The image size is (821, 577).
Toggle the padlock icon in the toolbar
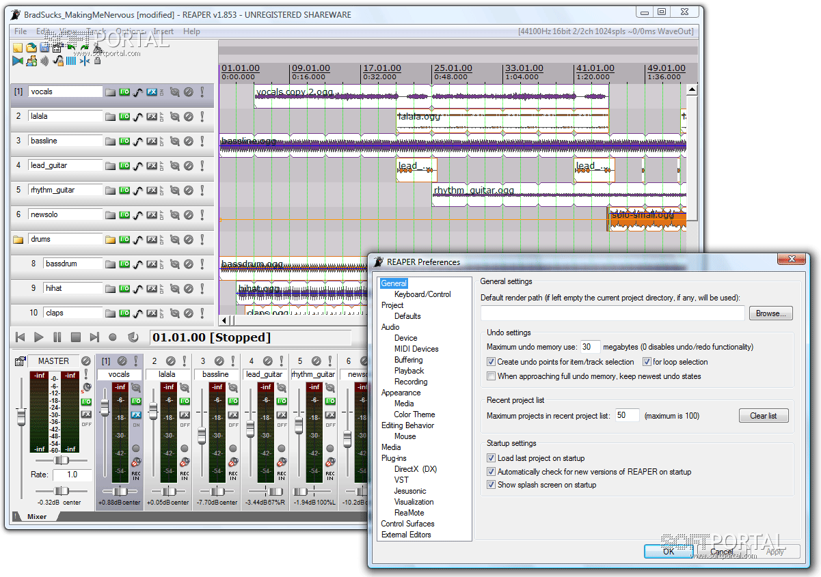97,61
